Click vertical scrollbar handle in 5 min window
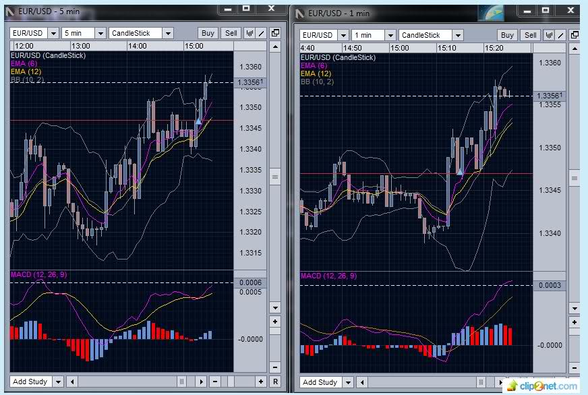The height and width of the screenshot is (395, 588). click(x=275, y=177)
